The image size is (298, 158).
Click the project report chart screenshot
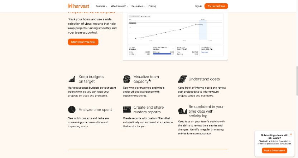coord(175,36)
